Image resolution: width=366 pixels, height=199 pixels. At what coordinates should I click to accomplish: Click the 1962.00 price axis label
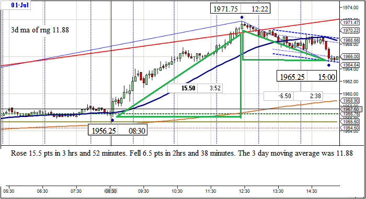tap(350, 81)
